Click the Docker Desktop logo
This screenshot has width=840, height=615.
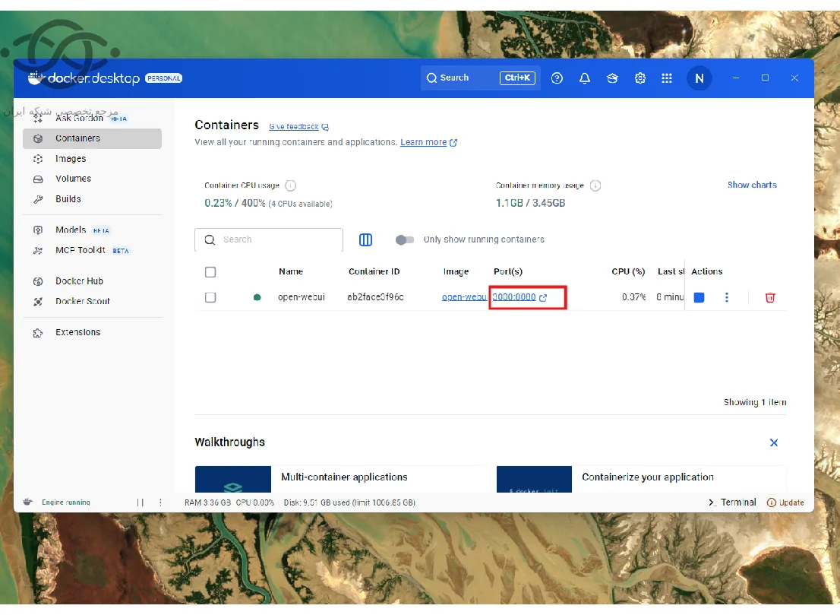coord(84,78)
